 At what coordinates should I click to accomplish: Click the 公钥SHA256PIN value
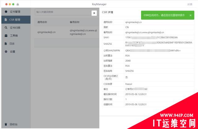[153, 51]
